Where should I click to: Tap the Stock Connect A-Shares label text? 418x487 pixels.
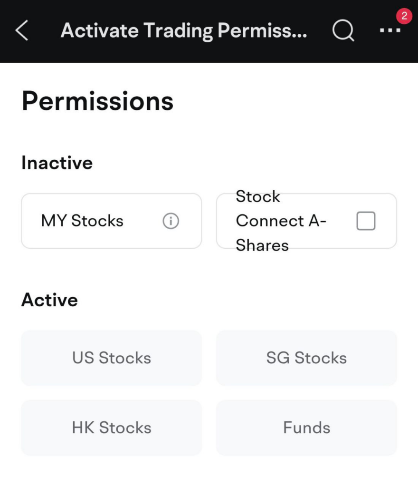click(280, 221)
